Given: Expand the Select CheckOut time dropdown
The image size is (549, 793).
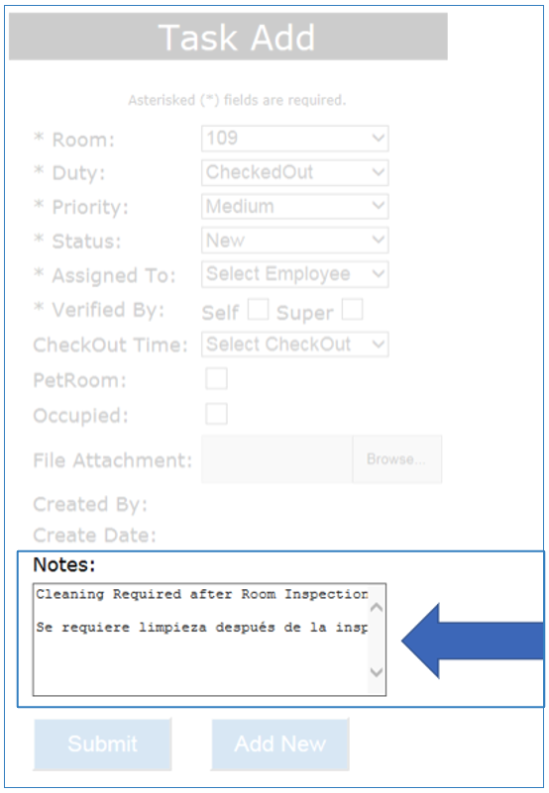Looking at the screenshot, I should 294,345.
